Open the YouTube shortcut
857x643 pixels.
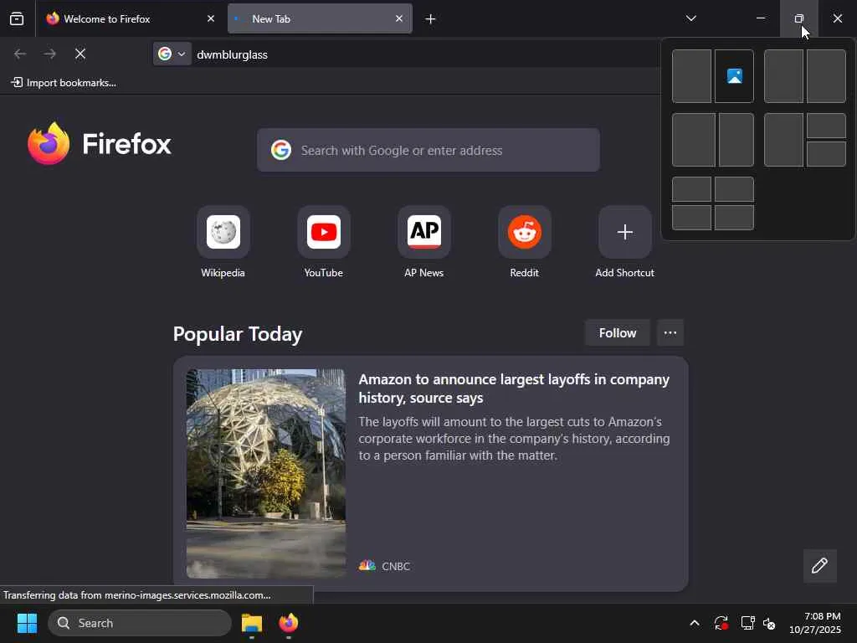324,242
